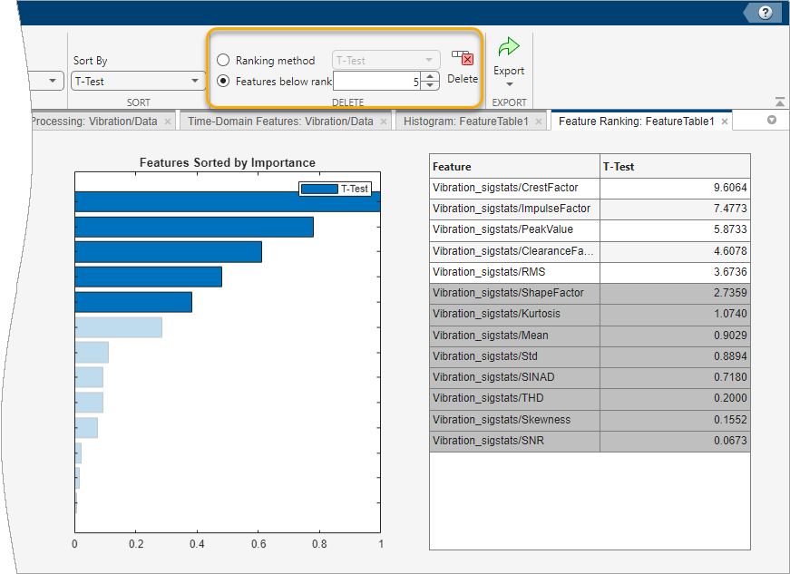Decrease the features below rank value

click(431, 85)
